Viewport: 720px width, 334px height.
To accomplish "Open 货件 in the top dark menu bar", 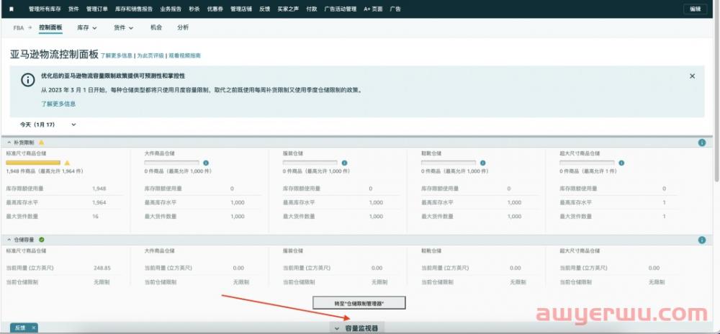I will pos(73,9).
